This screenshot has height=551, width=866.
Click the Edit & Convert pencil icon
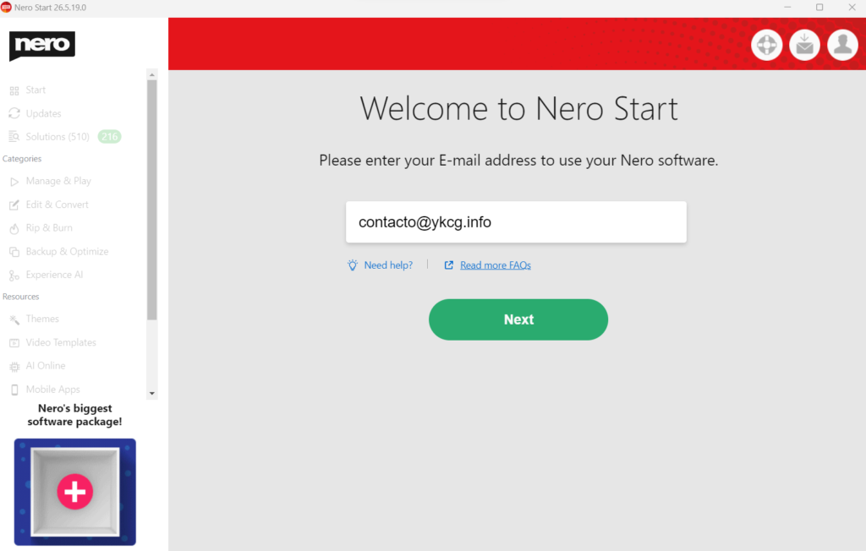tap(14, 205)
